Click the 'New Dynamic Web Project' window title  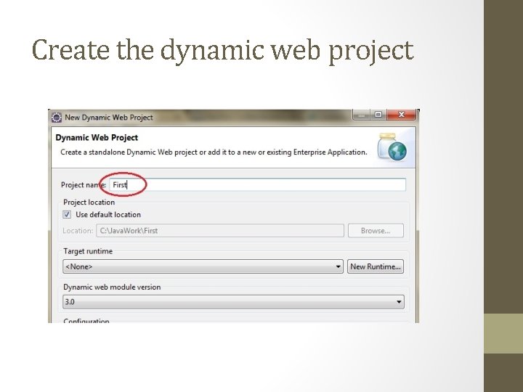pos(109,118)
